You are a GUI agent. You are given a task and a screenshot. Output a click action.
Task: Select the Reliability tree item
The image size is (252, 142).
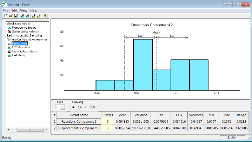[x=19, y=55]
